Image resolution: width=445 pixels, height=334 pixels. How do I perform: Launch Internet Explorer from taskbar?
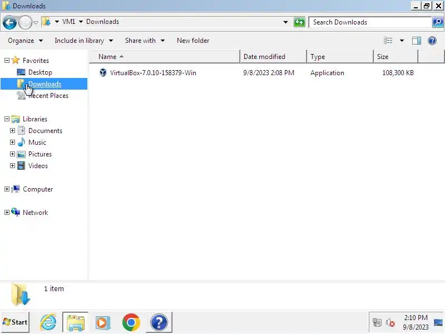(x=48, y=322)
